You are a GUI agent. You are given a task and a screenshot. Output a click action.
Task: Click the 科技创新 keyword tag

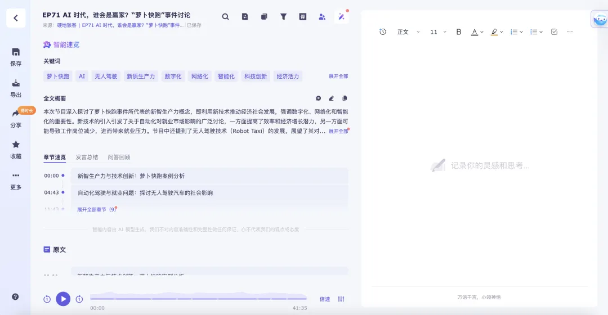click(256, 76)
